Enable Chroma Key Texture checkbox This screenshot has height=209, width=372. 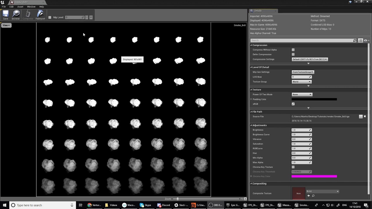pos(293,167)
